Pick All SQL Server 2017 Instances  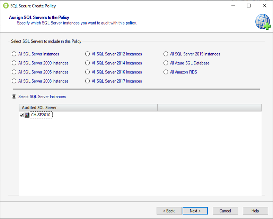point(88,81)
